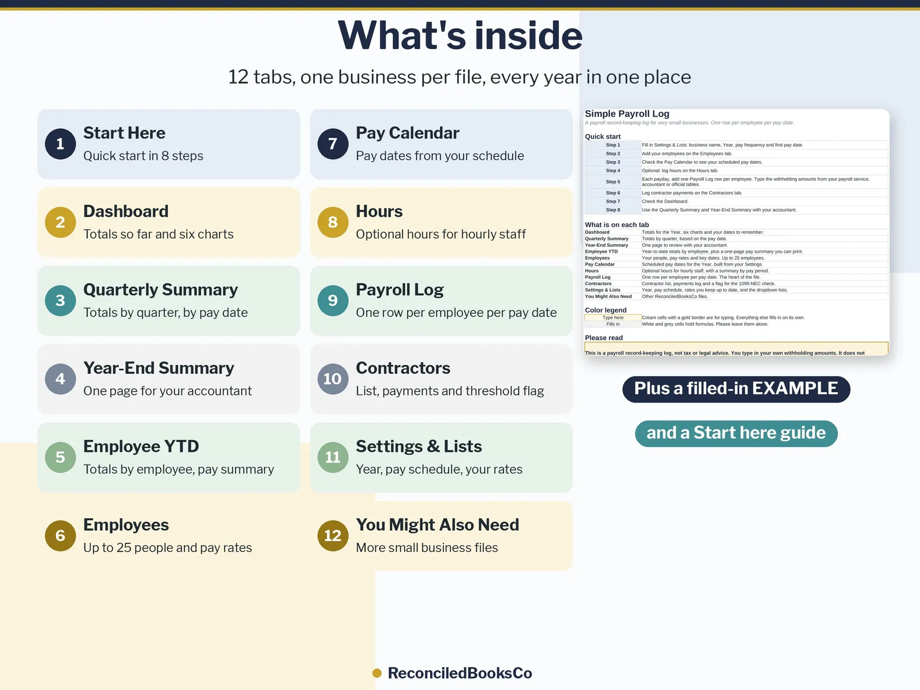Image resolution: width=920 pixels, height=690 pixels.
Task: Click the number 11 badge beside Settings & Lists
Action: pyautogui.click(x=333, y=457)
